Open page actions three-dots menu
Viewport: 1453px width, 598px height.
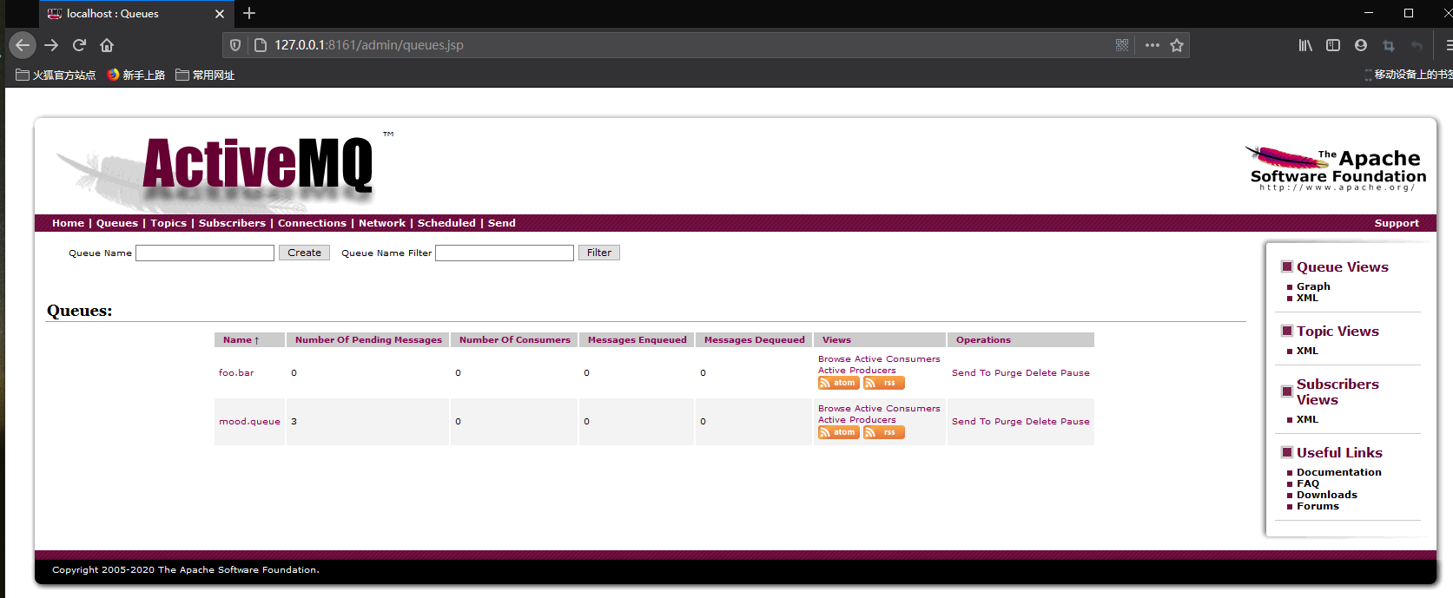[1152, 45]
